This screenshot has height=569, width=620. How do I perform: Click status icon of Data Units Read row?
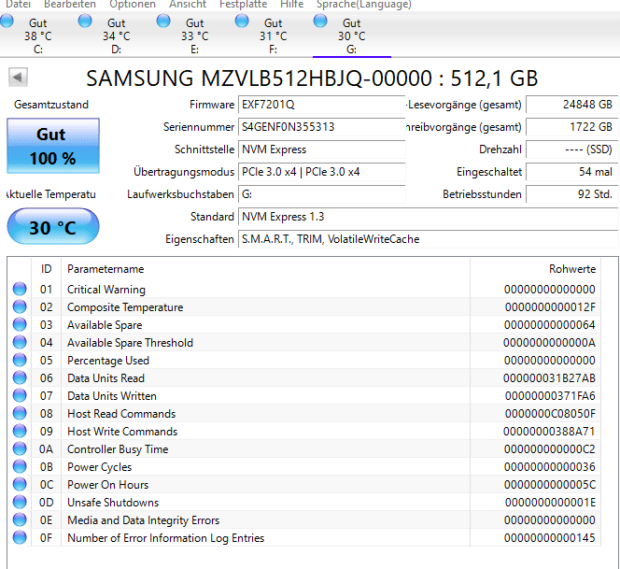pos(20,377)
